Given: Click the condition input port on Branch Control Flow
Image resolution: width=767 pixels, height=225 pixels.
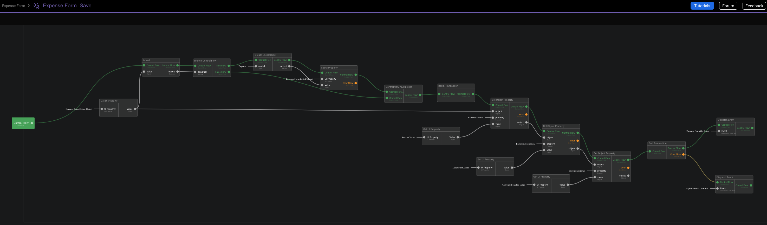Looking at the screenshot, I should click(x=195, y=72).
